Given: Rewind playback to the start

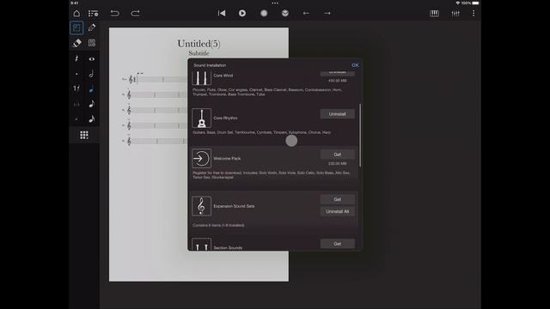Looking at the screenshot, I should pyautogui.click(x=222, y=14).
